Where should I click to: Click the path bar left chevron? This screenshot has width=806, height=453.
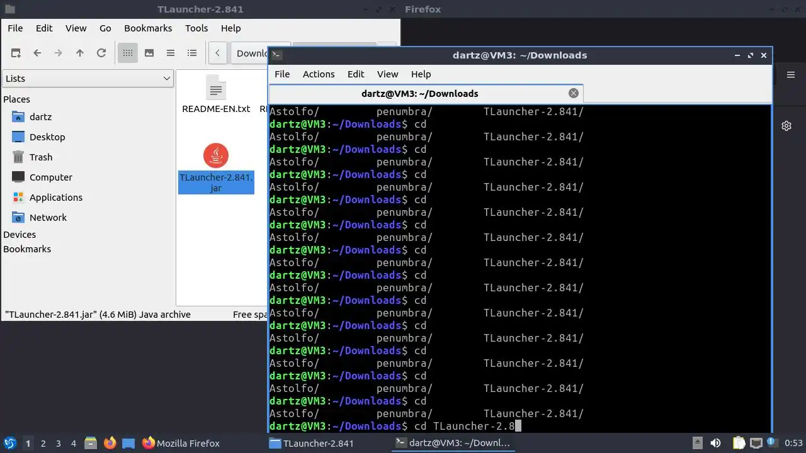[217, 53]
